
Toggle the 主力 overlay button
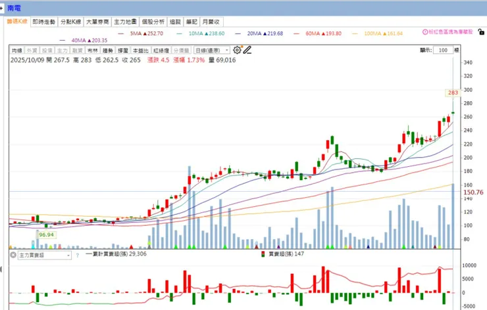pyautogui.click(x=62, y=50)
